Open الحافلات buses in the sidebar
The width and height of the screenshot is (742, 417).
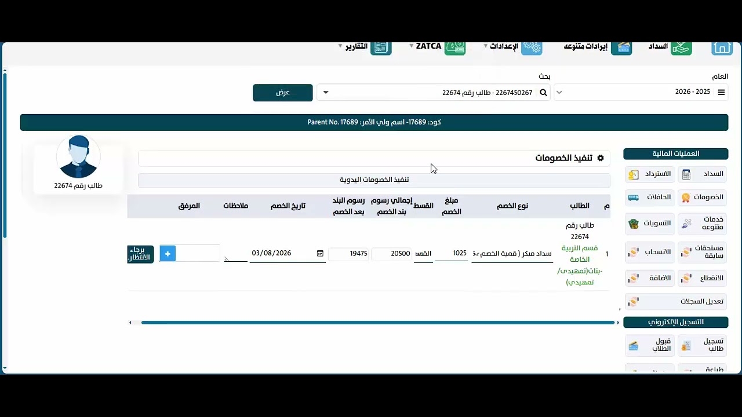coord(650,197)
